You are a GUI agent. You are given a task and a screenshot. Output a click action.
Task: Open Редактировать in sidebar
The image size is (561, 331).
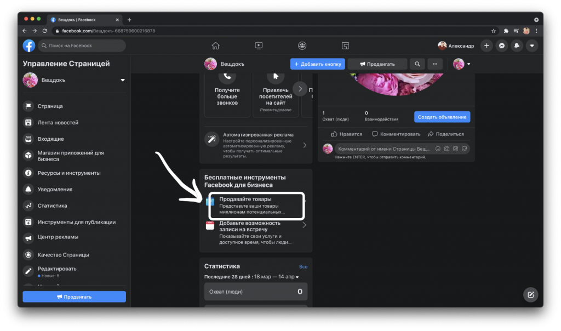(x=74, y=272)
